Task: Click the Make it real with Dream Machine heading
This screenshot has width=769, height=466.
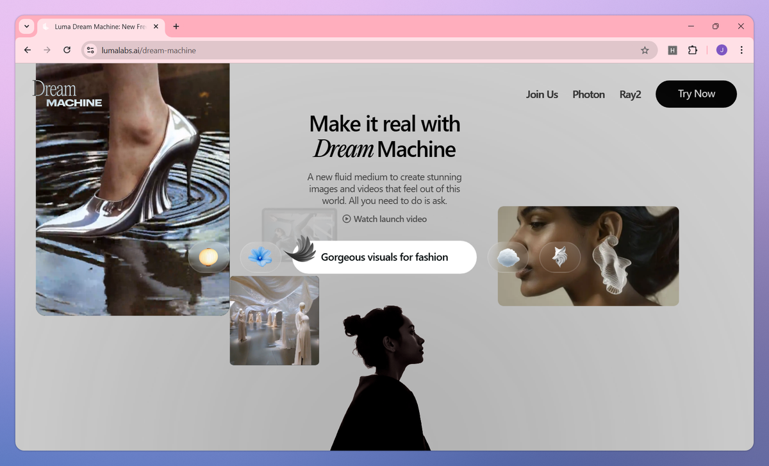Action: coord(384,136)
